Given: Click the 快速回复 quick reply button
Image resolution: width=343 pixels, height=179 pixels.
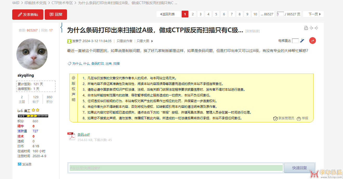Looking at the screenshot, I should [x=299, y=168].
